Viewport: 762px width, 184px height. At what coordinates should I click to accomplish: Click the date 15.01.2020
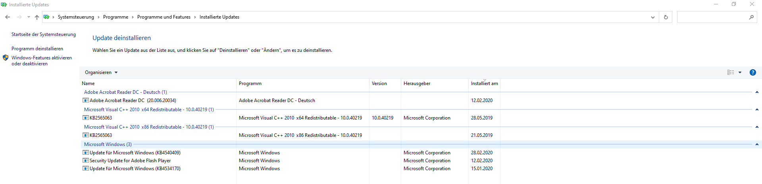[482, 169]
